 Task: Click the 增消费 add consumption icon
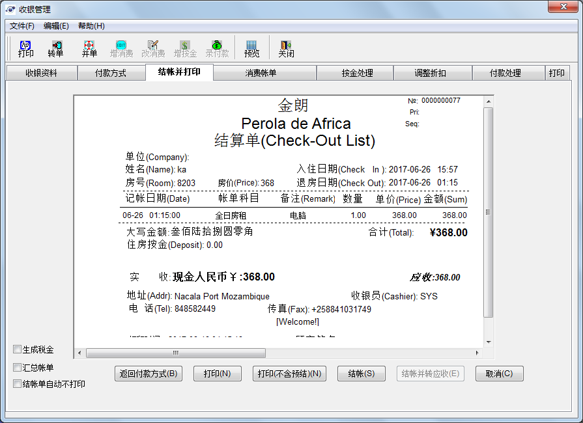[x=121, y=48]
